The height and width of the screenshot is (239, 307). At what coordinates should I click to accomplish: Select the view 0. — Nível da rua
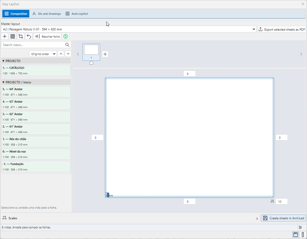coord(36,154)
